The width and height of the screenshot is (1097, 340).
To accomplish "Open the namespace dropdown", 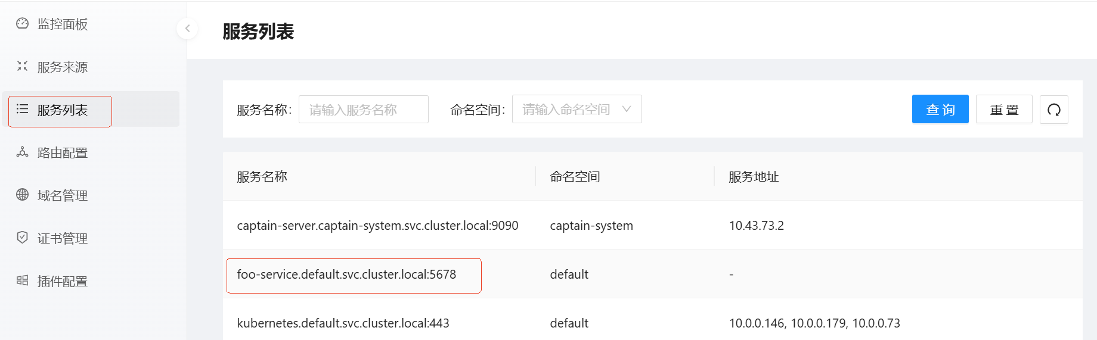I will tap(566, 110).
